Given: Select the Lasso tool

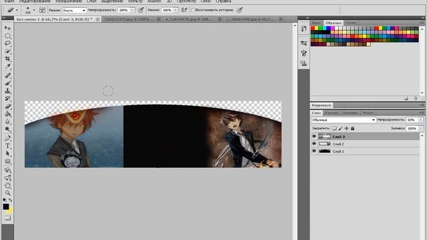Looking at the screenshot, I should click(7, 43).
